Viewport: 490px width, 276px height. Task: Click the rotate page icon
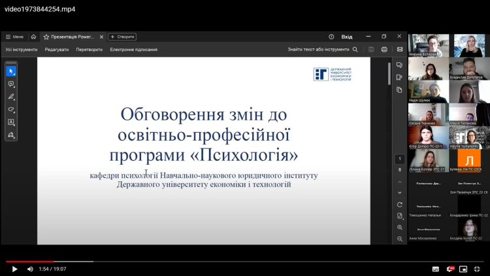[400, 205]
